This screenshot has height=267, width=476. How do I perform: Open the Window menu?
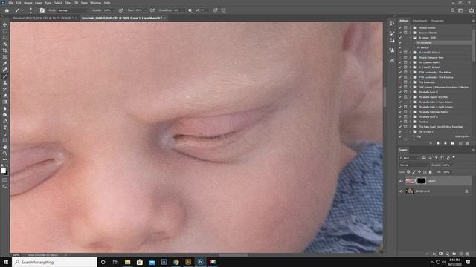coord(95,3)
